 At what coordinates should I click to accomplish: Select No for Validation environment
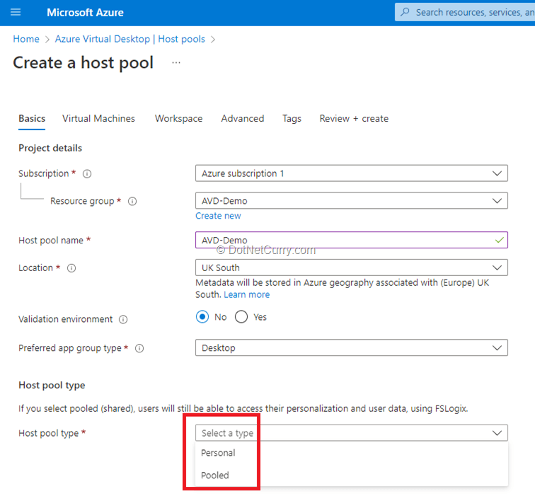click(202, 317)
